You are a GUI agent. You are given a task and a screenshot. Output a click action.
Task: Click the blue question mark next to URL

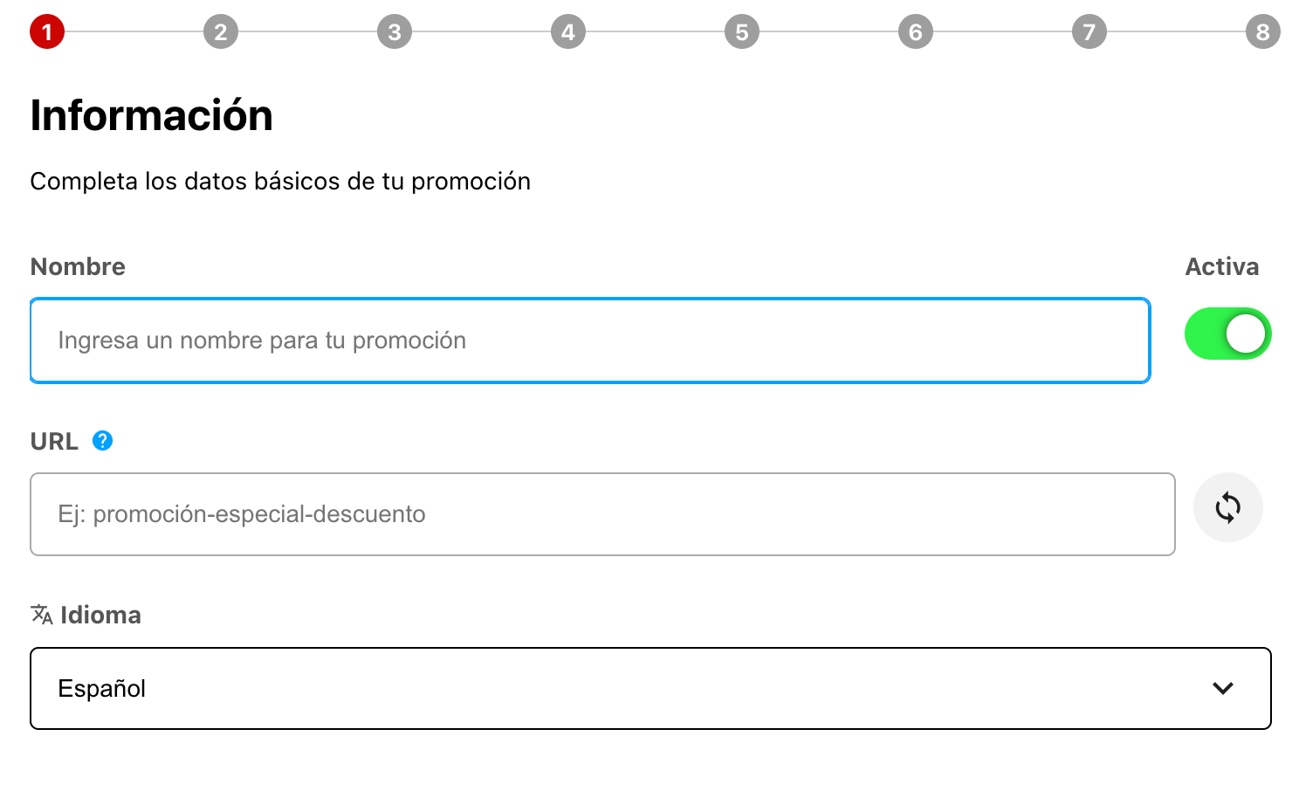pyautogui.click(x=103, y=441)
